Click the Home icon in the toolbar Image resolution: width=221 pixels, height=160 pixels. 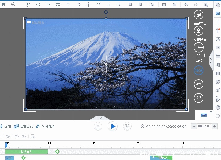pos(3,5)
